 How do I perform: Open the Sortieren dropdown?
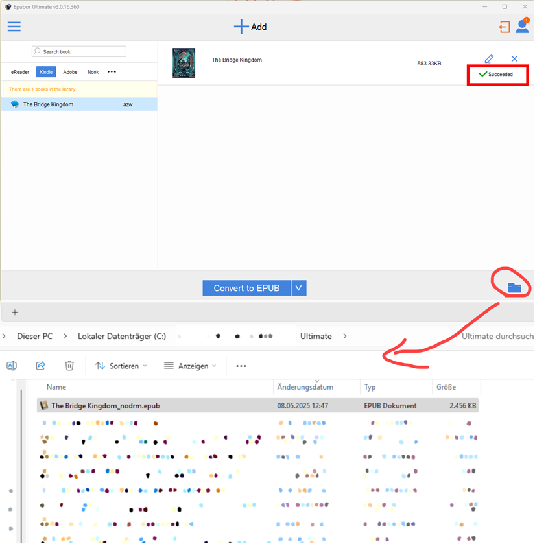pyautogui.click(x=121, y=366)
